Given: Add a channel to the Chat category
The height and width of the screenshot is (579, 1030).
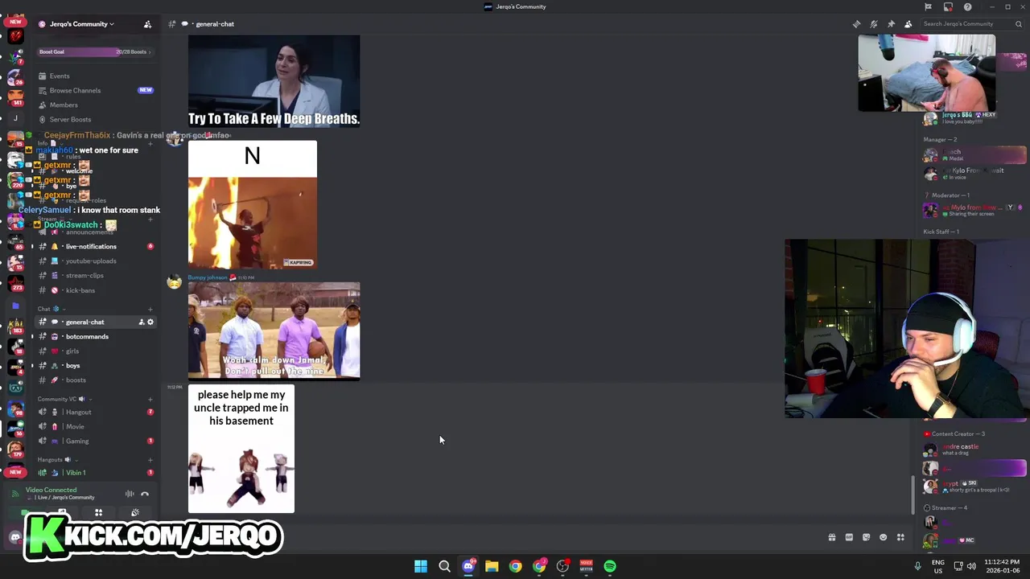Looking at the screenshot, I should click(150, 309).
